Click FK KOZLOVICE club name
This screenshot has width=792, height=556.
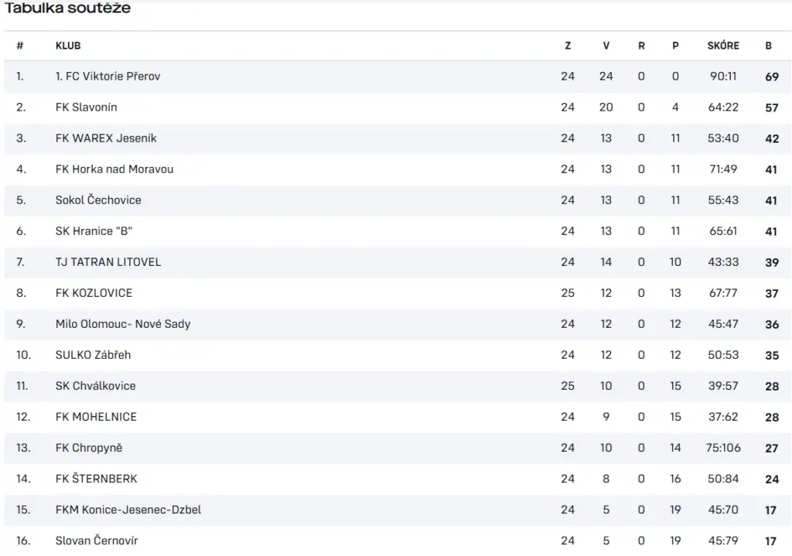click(94, 293)
